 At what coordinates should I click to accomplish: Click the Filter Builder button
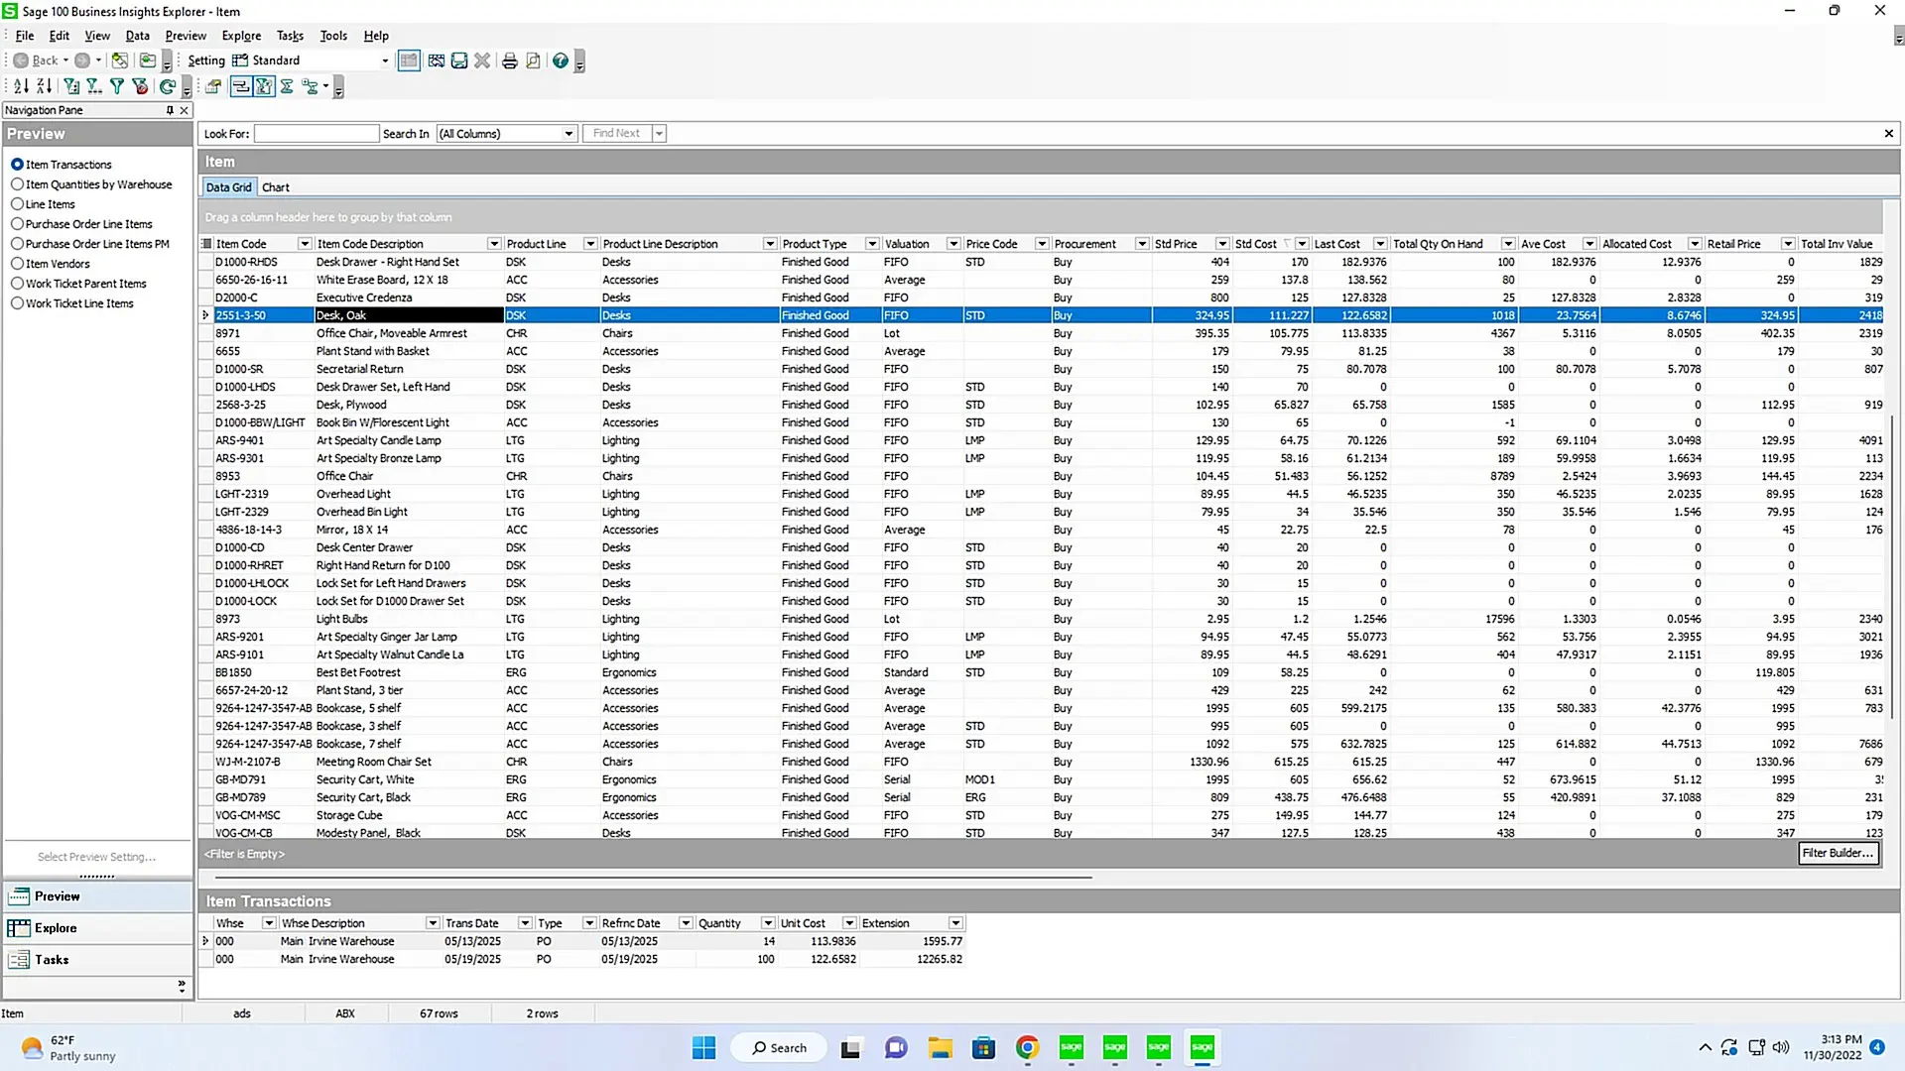[x=1838, y=853]
